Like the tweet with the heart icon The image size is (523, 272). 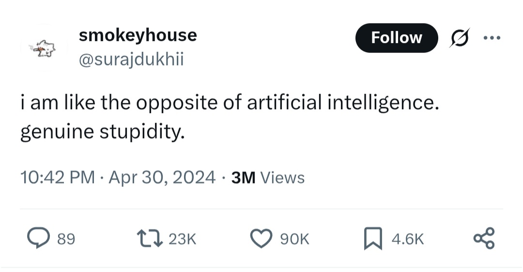coord(261,238)
